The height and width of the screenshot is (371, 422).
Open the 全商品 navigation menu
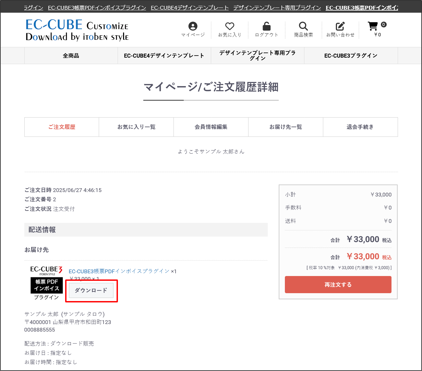pyautogui.click(x=71, y=56)
